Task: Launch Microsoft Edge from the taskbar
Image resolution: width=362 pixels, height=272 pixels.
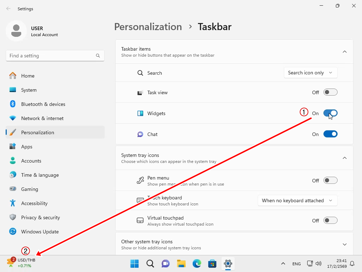Action: [x=197, y=263]
